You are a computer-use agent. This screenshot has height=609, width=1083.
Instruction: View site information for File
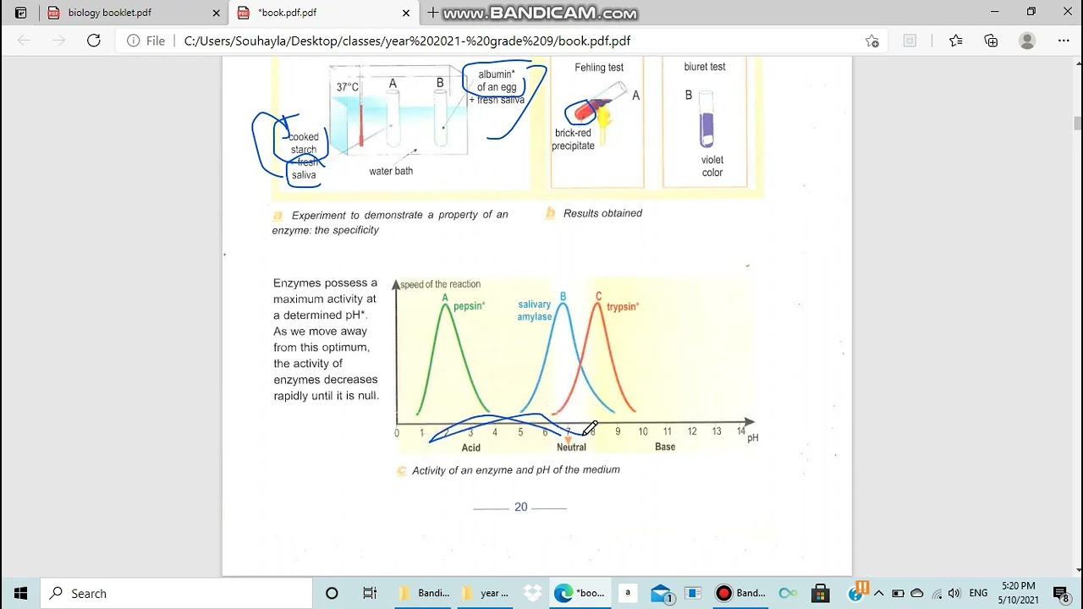point(146,41)
